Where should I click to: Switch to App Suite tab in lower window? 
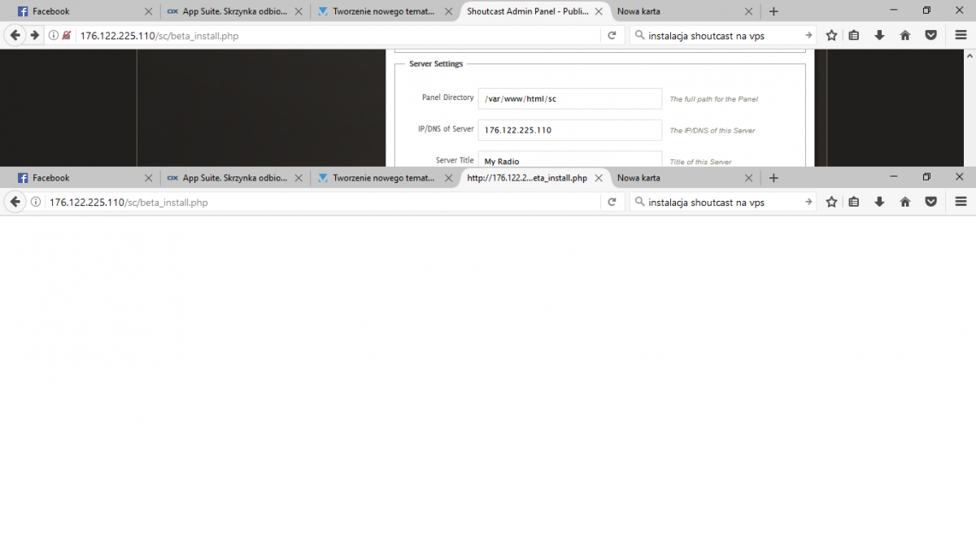(235, 177)
